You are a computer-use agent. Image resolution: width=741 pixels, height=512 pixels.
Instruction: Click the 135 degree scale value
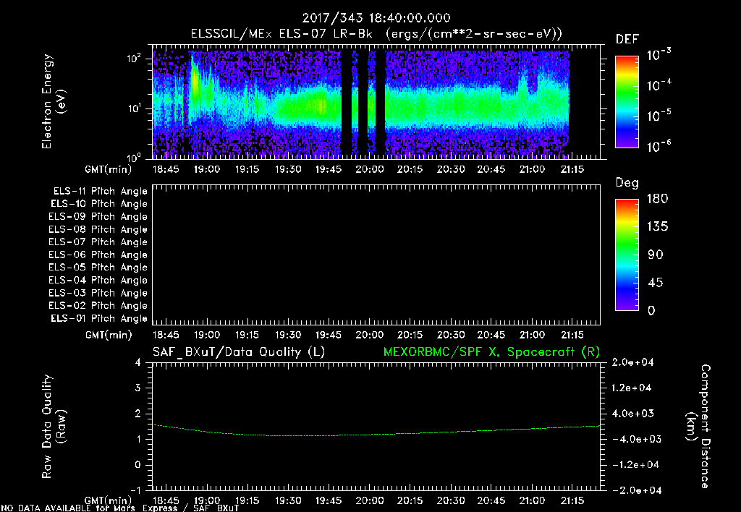[657, 226]
